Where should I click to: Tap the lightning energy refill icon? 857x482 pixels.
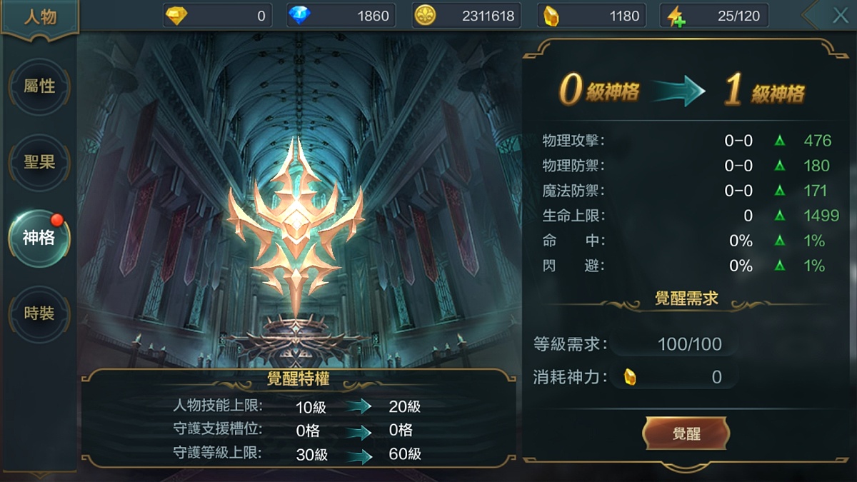pyautogui.click(x=676, y=16)
